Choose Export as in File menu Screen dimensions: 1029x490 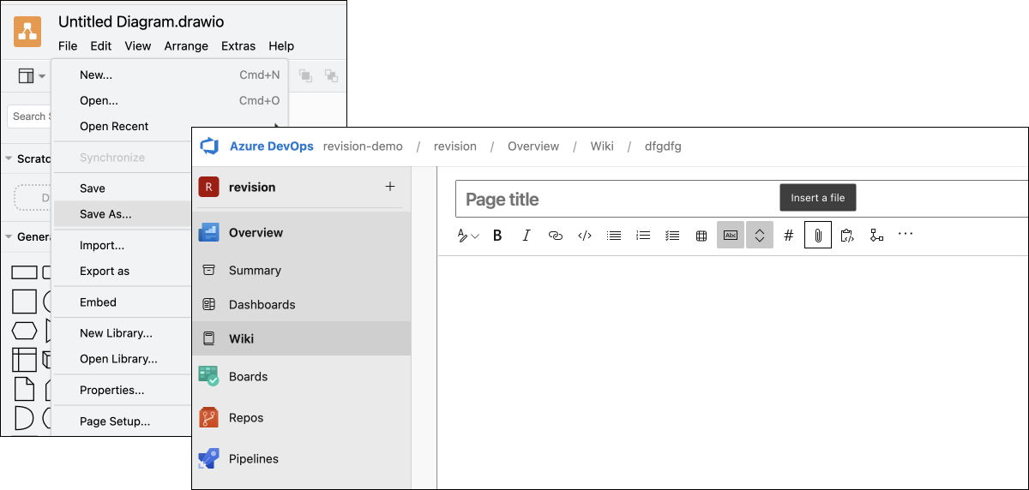point(105,271)
